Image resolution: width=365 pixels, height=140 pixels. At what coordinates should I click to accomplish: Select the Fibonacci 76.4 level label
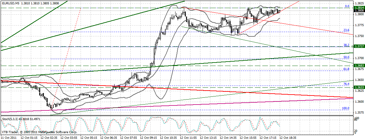347,84
